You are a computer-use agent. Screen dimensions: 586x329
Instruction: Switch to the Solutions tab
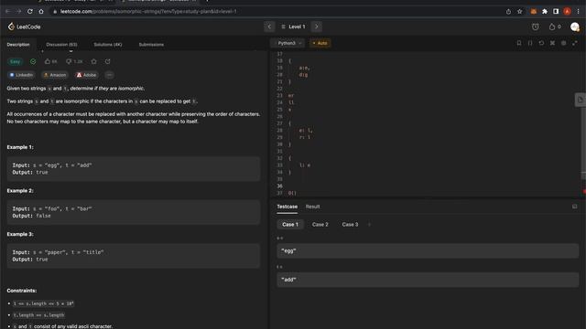point(108,45)
